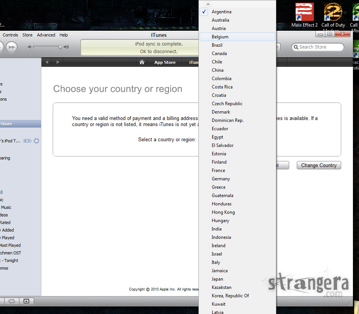This screenshot has width=359, height=314.
Task: Toggle the repeat button at bottom
Action: (x=11, y=301)
